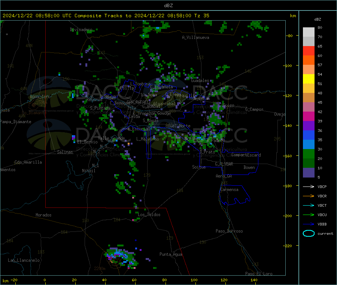Click the 'G_Campos' map label
Screen dimensions: 337x285
pyautogui.click(x=254, y=109)
